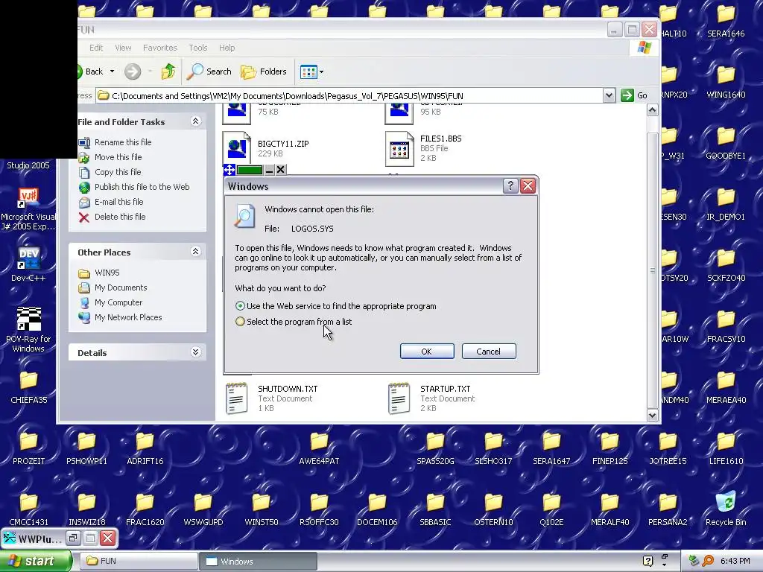The width and height of the screenshot is (763, 572).
Task: Open the Start menu
Action: point(36,561)
